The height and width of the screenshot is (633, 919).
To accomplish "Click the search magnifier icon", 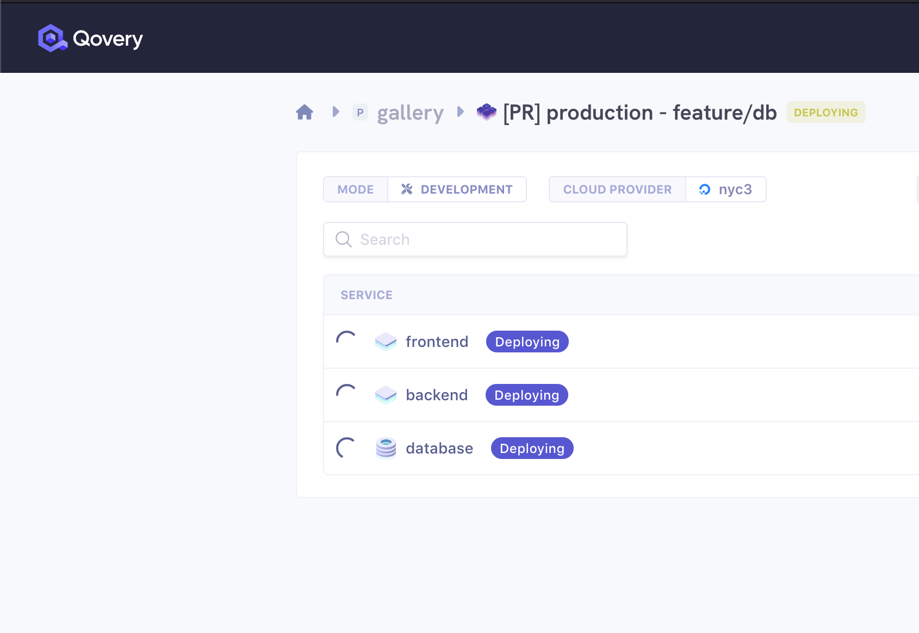I will (344, 239).
